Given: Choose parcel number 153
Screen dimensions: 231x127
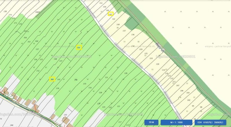Looking at the screenshot, I should 41,59.
